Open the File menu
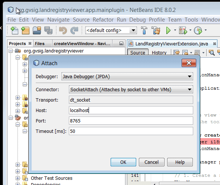The image size is (220, 185). (12, 20)
